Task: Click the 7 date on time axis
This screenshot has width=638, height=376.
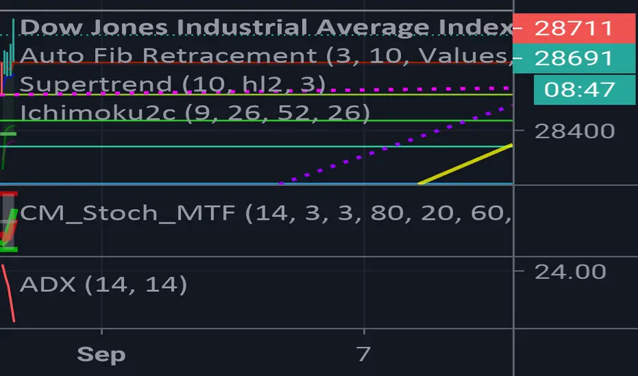Action: [x=363, y=354]
